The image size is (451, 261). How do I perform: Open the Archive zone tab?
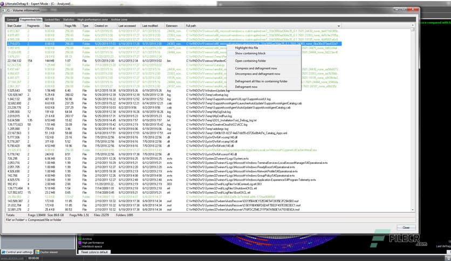pyautogui.click(x=119, y=19)
